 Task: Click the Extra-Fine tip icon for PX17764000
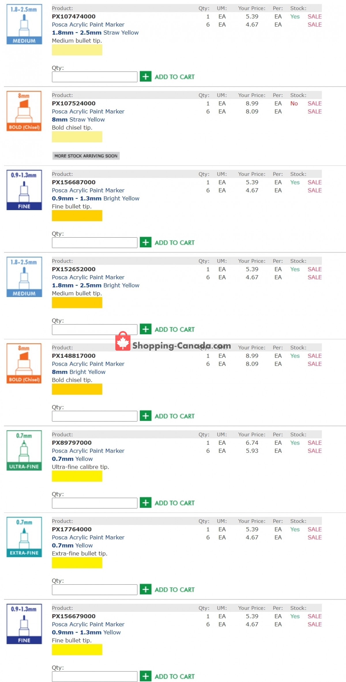point(24,537)
